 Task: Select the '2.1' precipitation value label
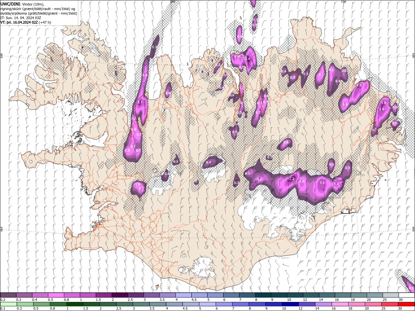pos(140,102)
